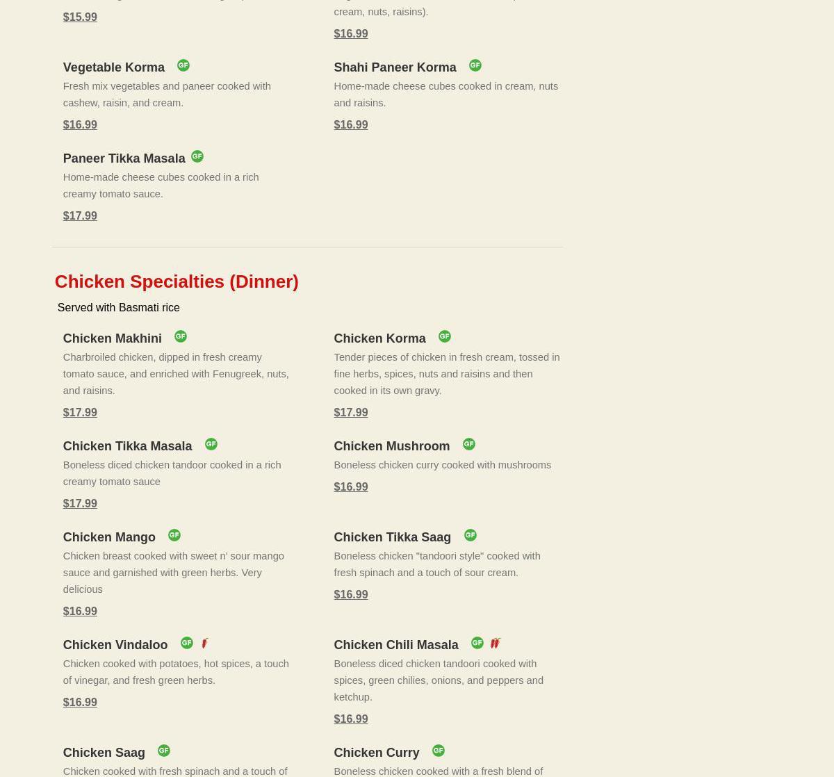This screenshot has height=777, width=834.
Task: Click the $17.99 price under Chicken Makhini
Action: pos(80,412)
